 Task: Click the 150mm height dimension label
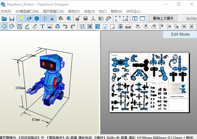click(x=20, y=88)
